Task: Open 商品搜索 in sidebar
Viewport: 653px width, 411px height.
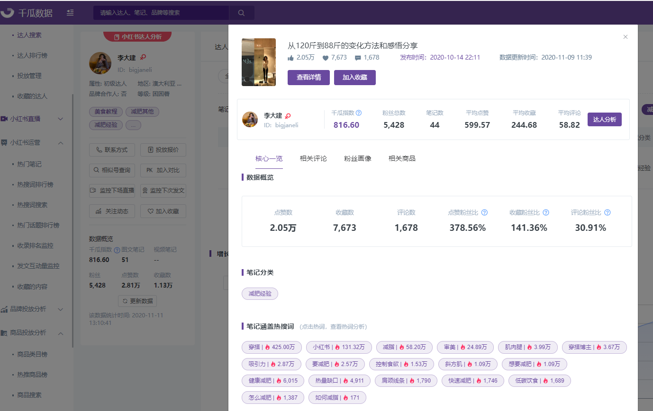Action: pos(29,395)
